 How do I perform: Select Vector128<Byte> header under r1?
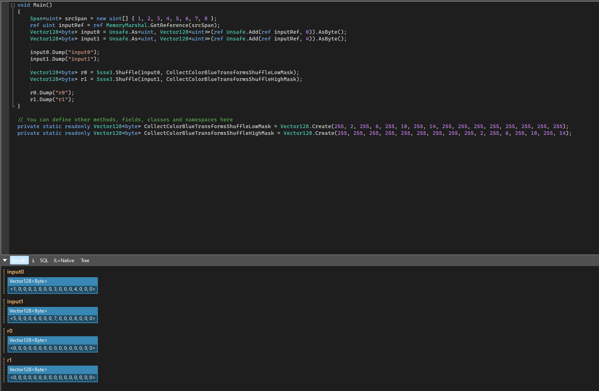(x=52, y=370)
